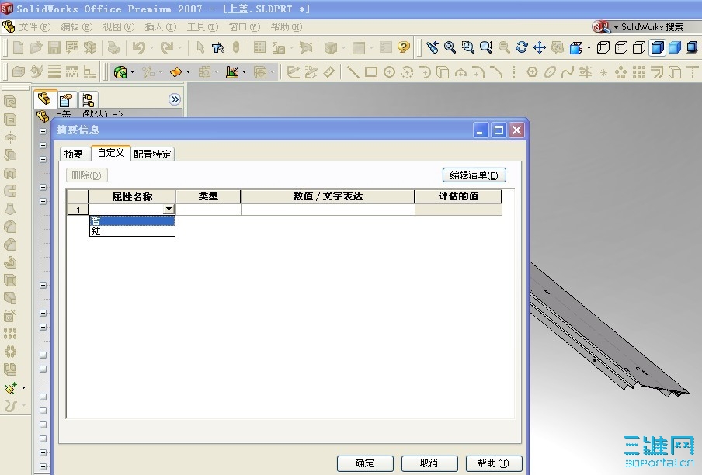Viewport: 702px width, 475px height.
Task: Click the New document icon
Action: 19,47
